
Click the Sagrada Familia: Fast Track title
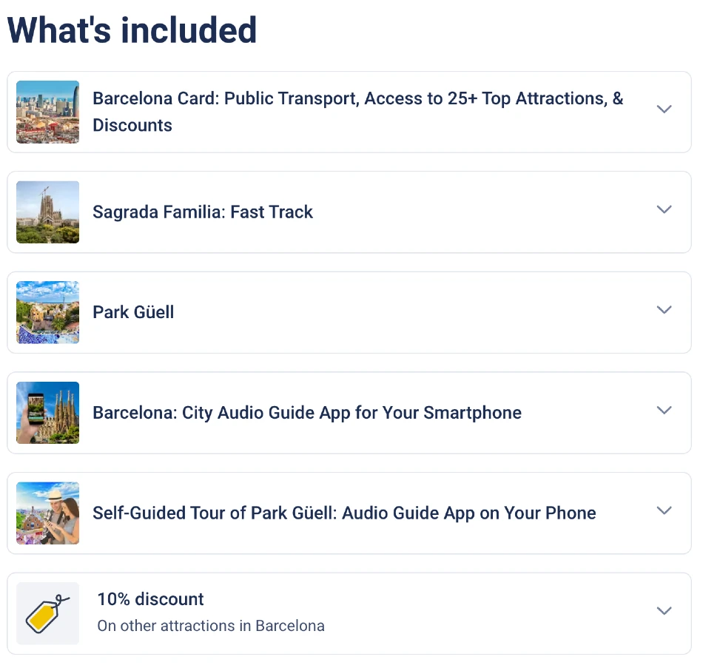click(x=203, y=212)
